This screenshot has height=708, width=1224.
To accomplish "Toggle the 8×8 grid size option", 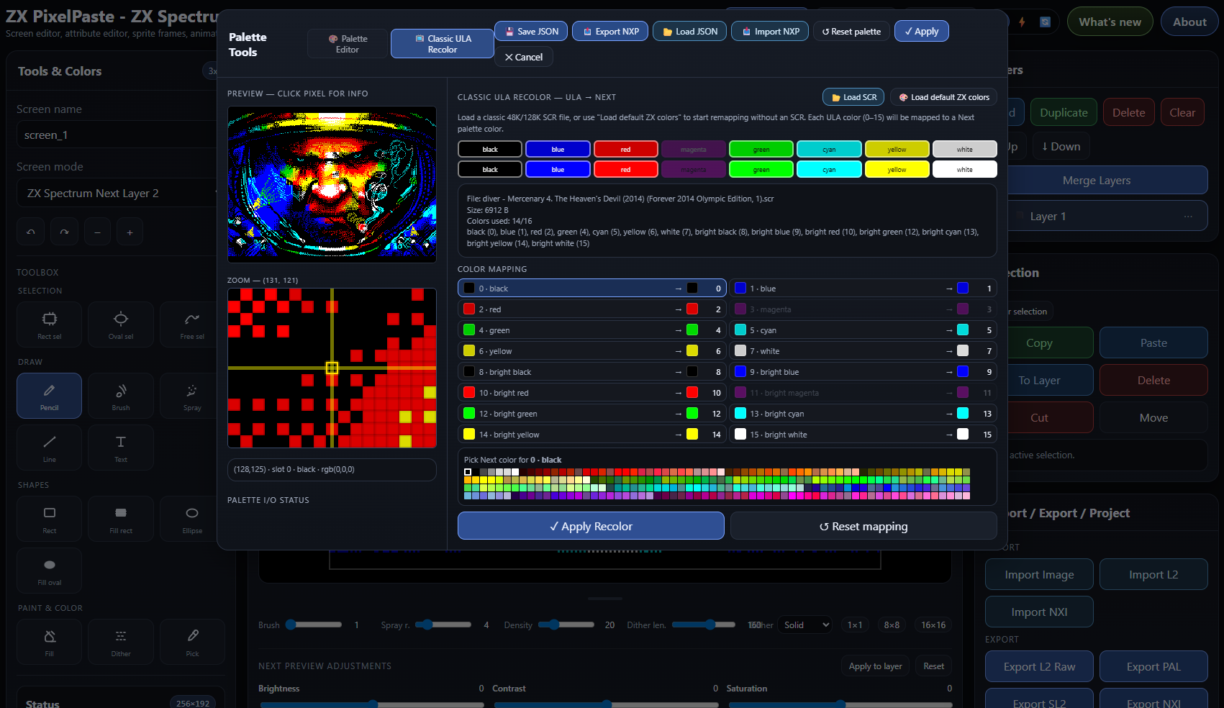I will click(892, 625).
